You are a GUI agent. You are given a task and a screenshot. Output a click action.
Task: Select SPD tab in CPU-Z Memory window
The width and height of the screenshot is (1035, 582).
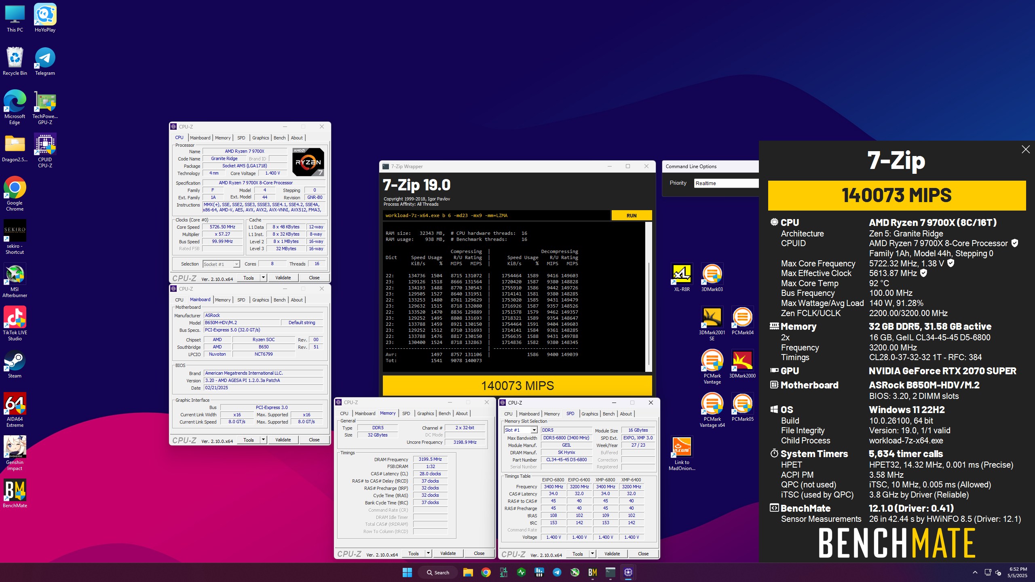[x=406, y=413]
